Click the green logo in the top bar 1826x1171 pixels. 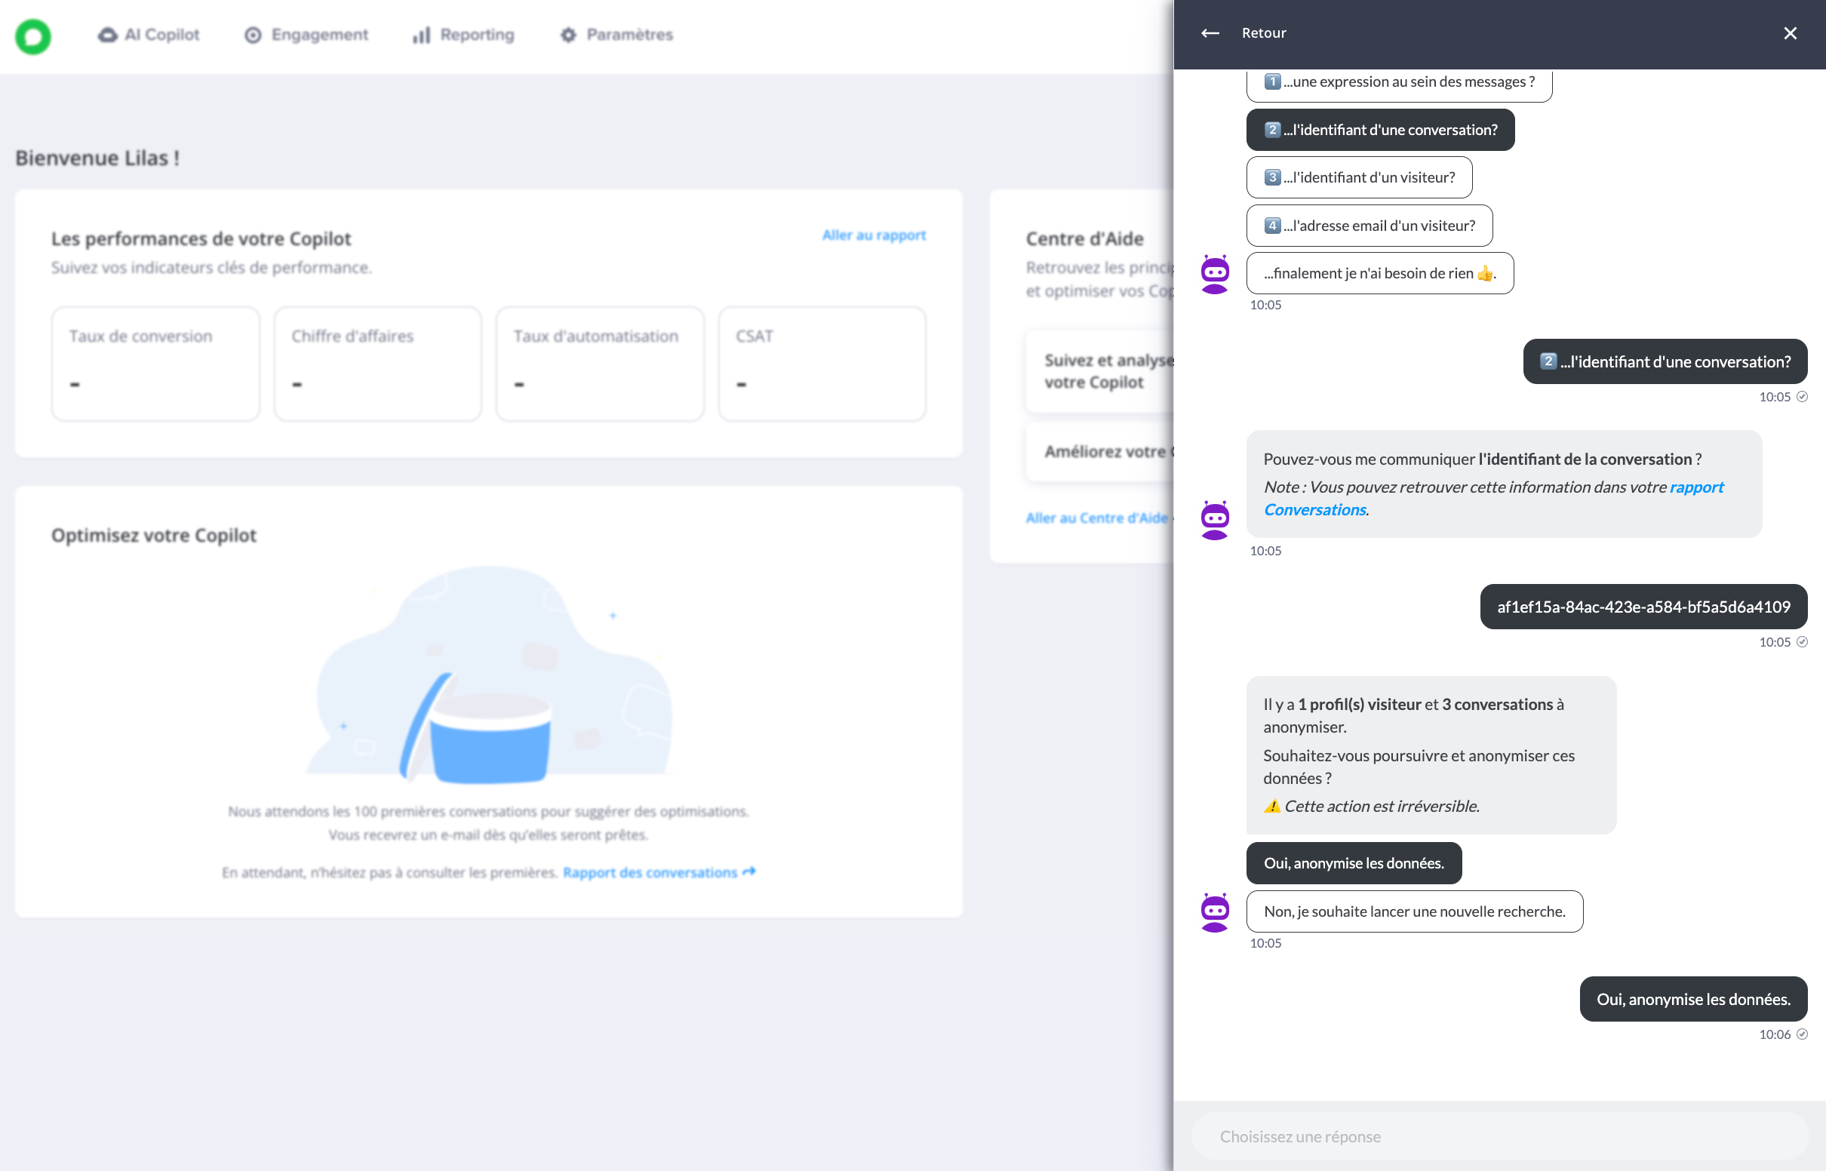pyautogui.click(x=32, y=35)
